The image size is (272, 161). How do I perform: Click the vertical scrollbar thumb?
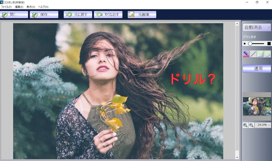click(x=237, y=88)
